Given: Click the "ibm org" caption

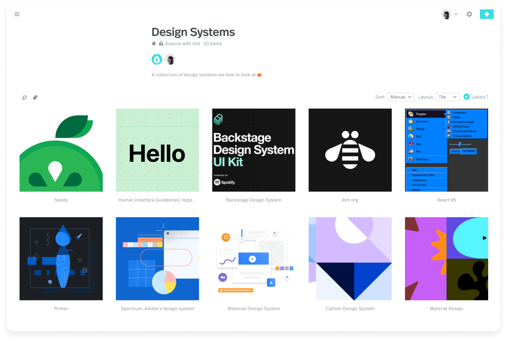Looking at the screenshot, I should (350, 200).
